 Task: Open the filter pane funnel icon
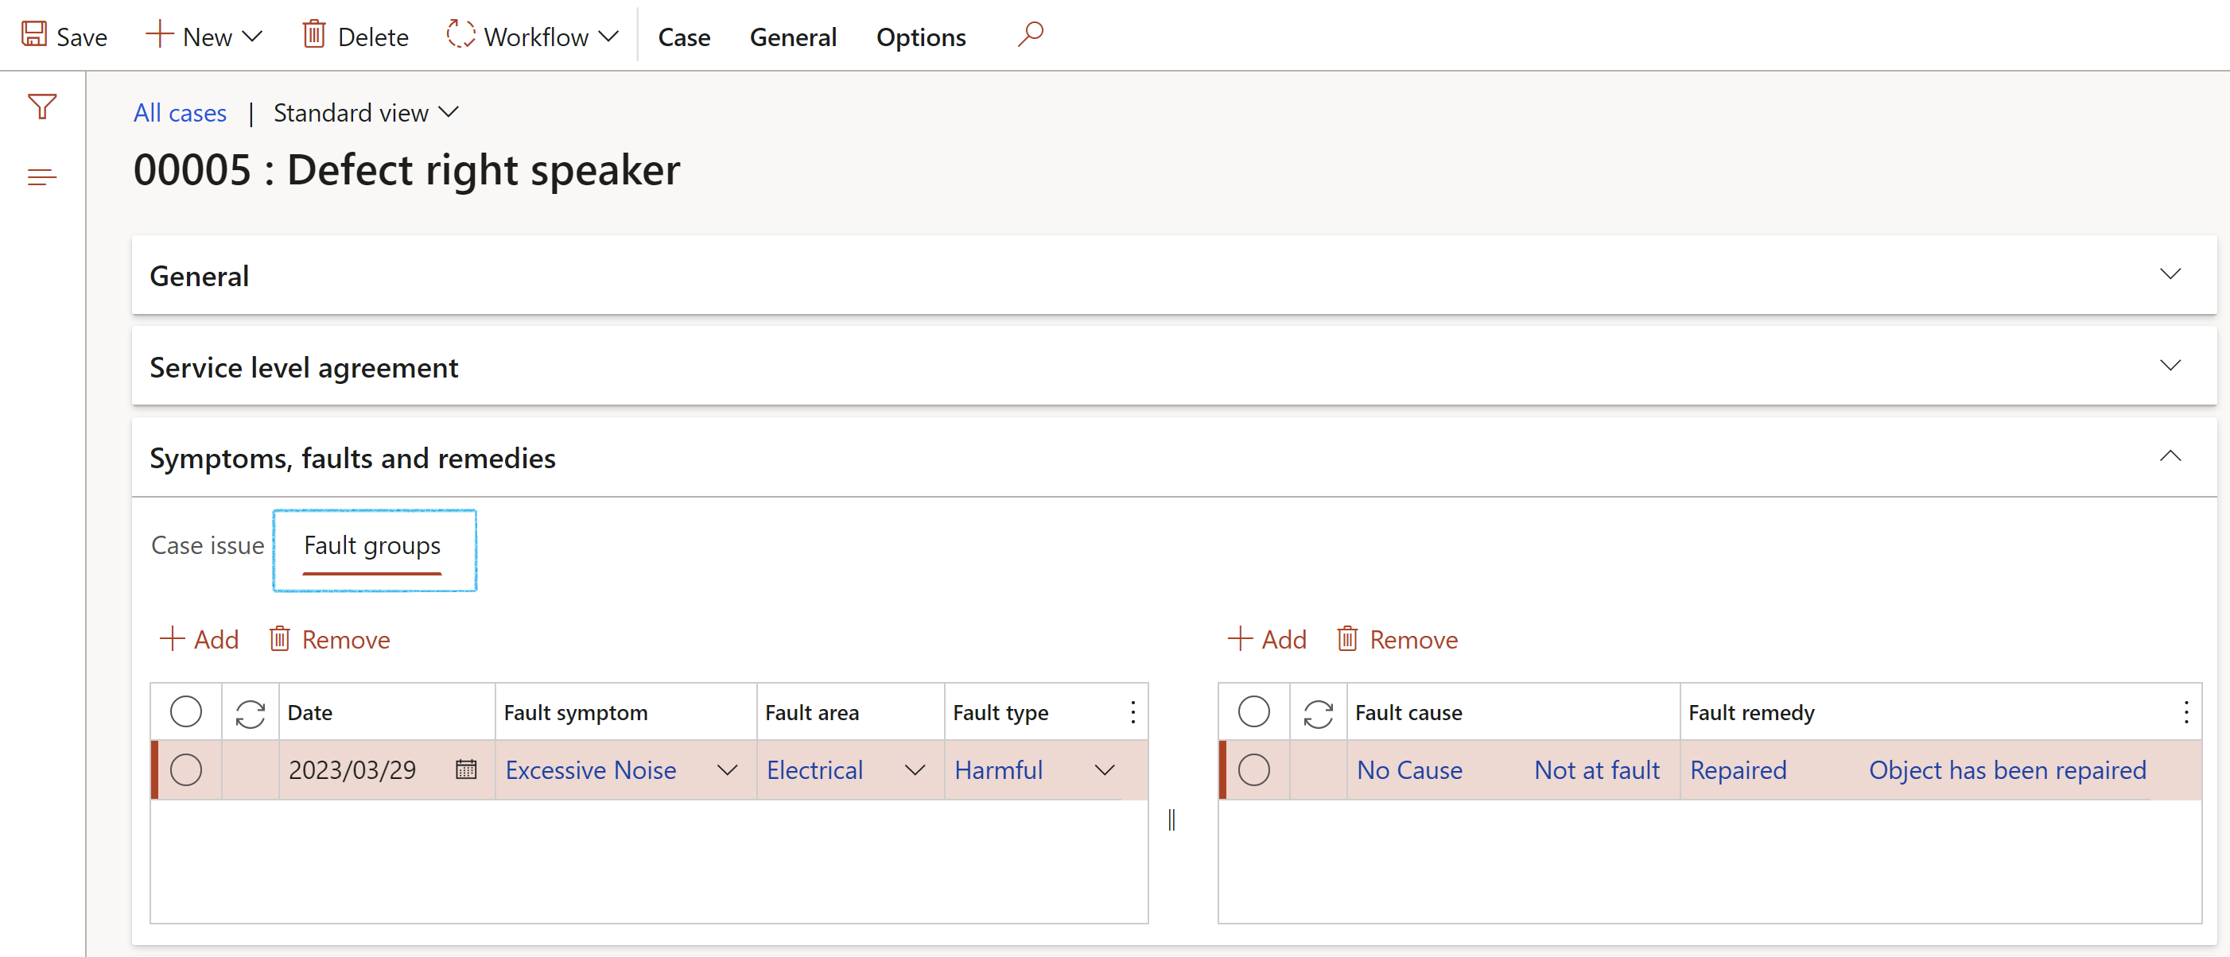tap(41, 107)
